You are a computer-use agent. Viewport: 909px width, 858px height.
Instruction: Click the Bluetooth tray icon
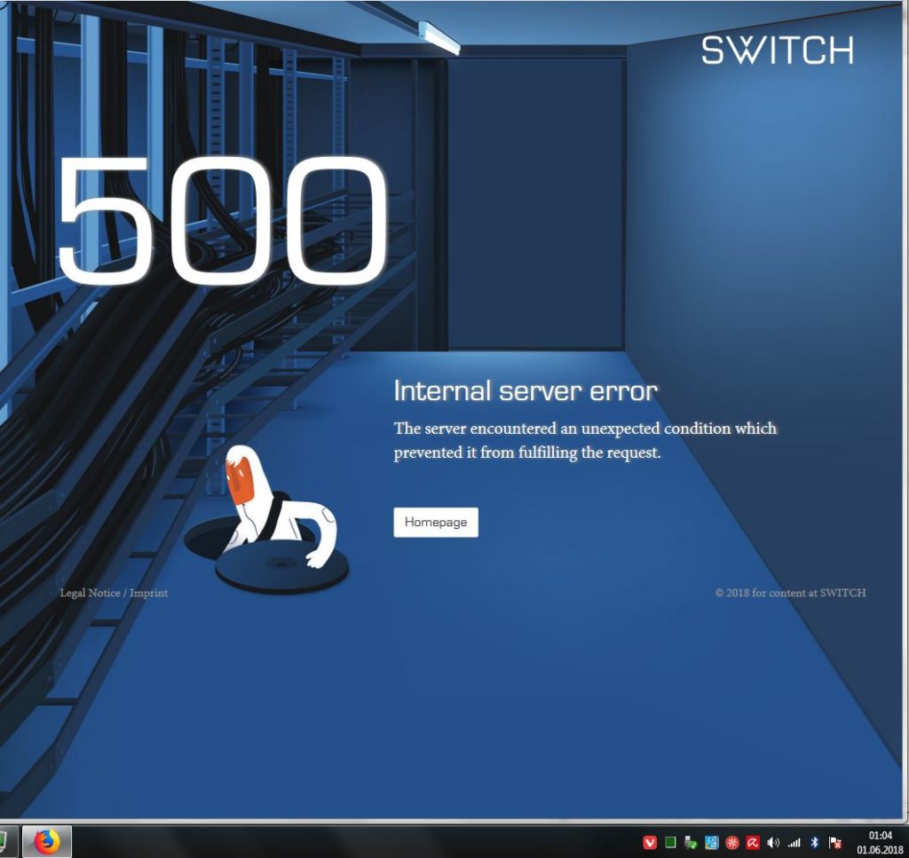(814, 842)
